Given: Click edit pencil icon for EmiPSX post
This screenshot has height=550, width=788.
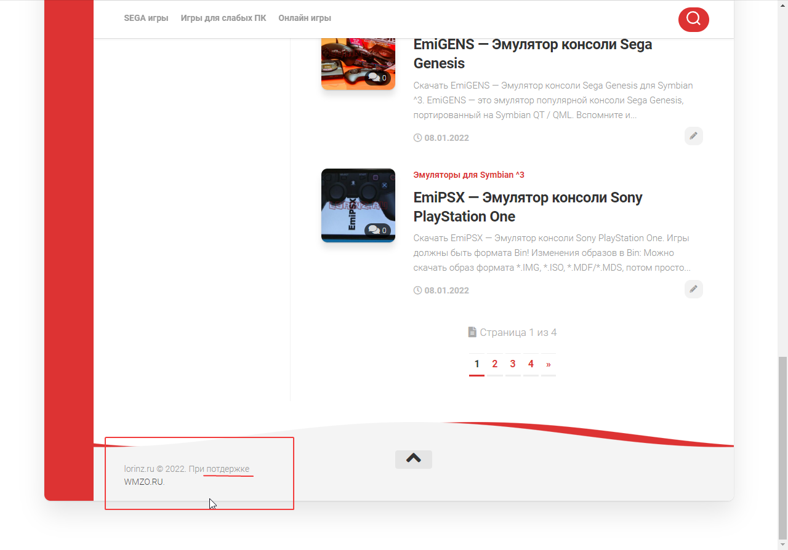Looking at the screenshot, I should click(x=693, y=289).
